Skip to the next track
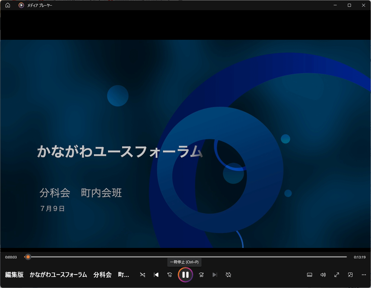371x288 pixels. coord(215,275)
